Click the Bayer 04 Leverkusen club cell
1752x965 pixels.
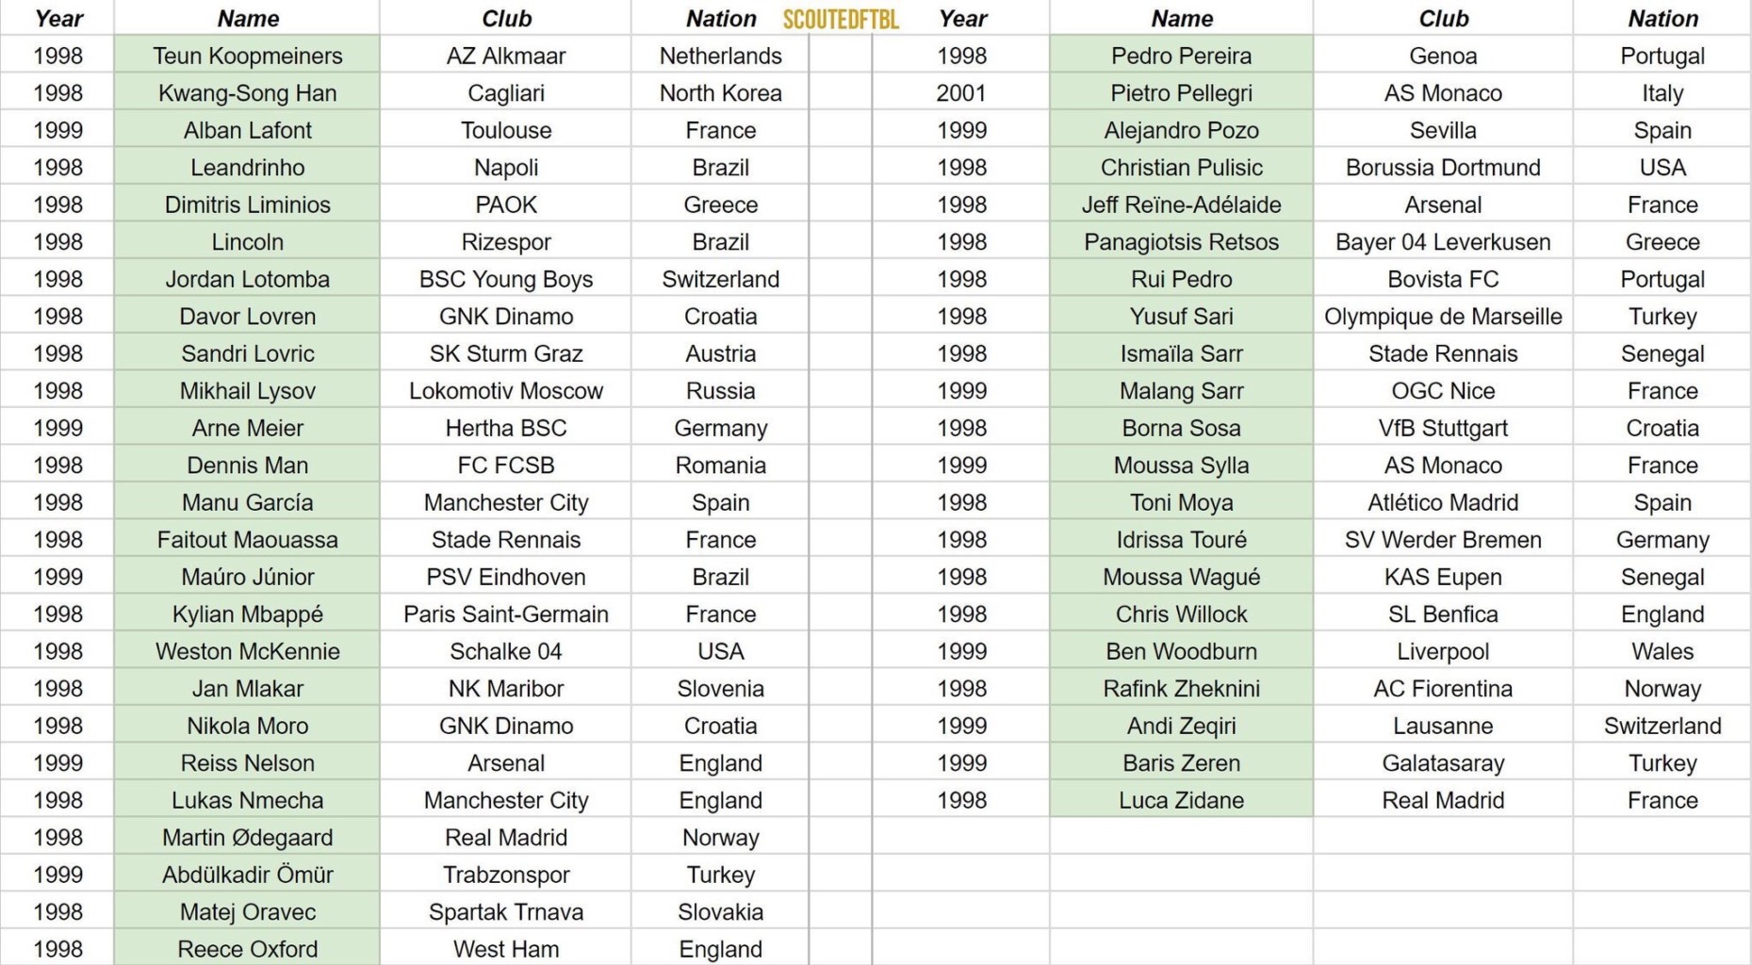click(1443, 242)
